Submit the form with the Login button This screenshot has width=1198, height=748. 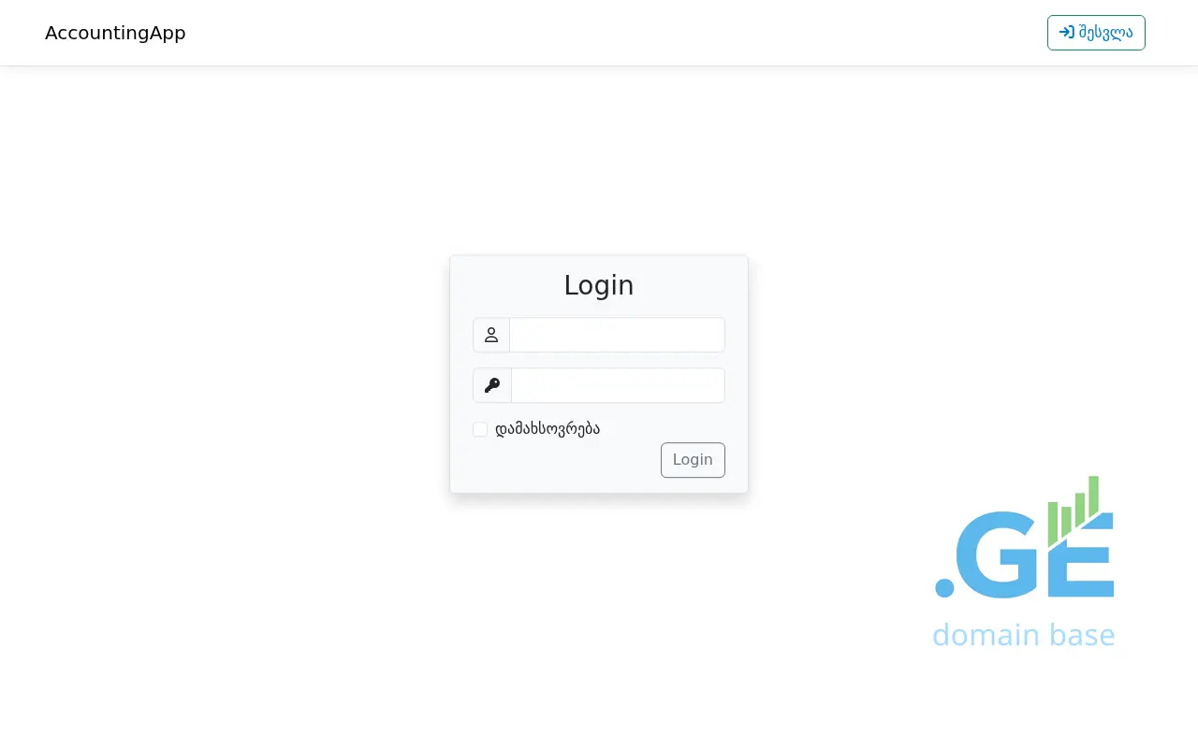693,460
